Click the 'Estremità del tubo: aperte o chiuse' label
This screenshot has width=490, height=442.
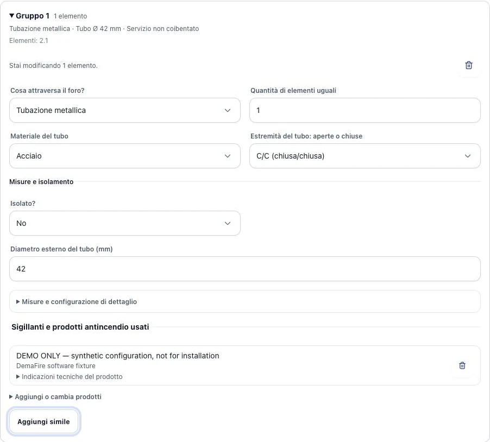(306, 136)
